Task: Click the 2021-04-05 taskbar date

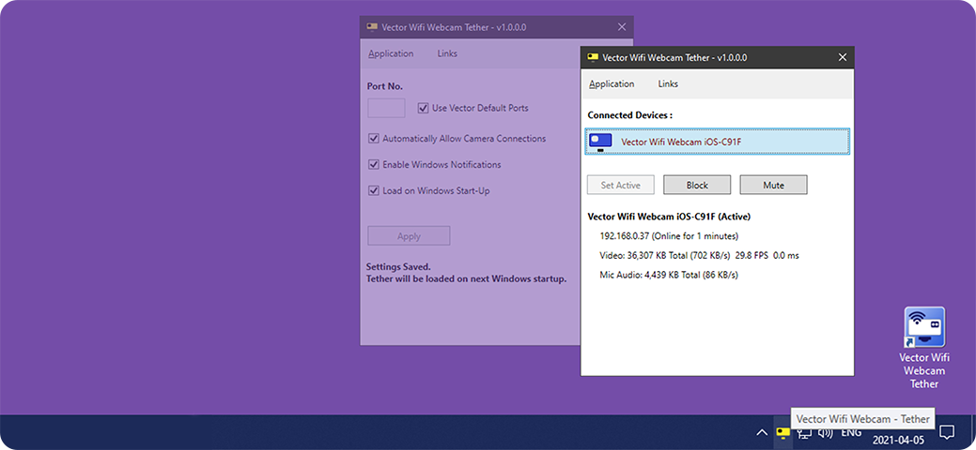Action: [898, 440]
